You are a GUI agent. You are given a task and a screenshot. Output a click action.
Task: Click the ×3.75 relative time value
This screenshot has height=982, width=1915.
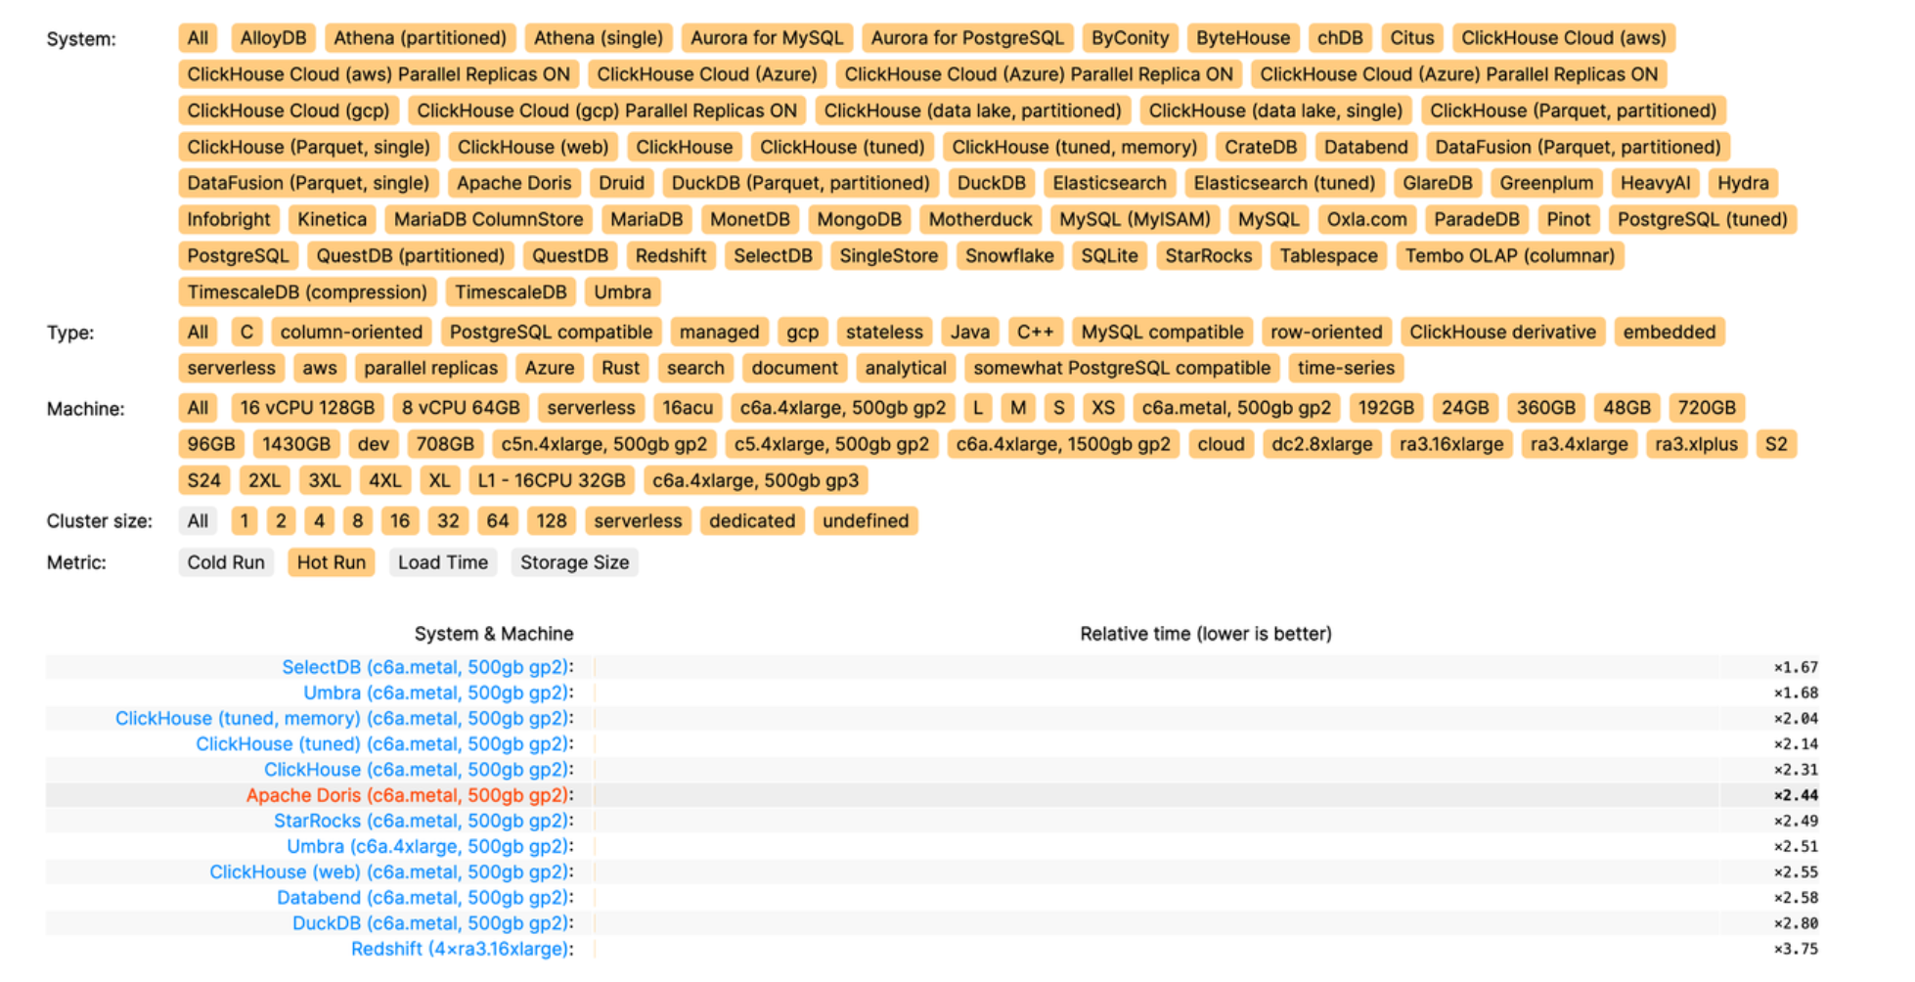coord(1796,949)
